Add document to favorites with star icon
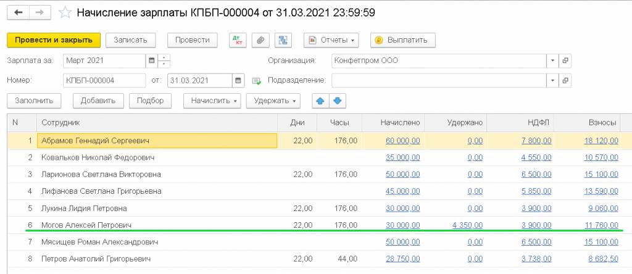The height and width of the screenshot is (274, 632). click(65, 12)
